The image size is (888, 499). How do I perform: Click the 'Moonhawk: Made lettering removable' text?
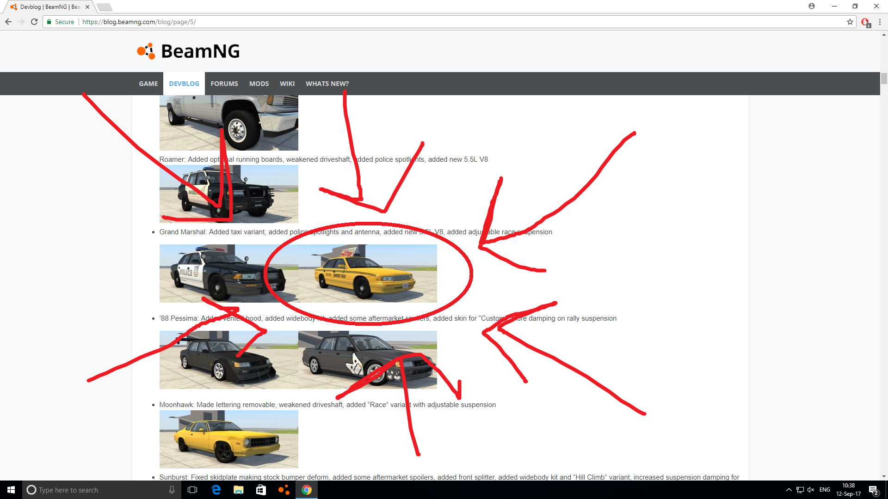coord(218,405)
